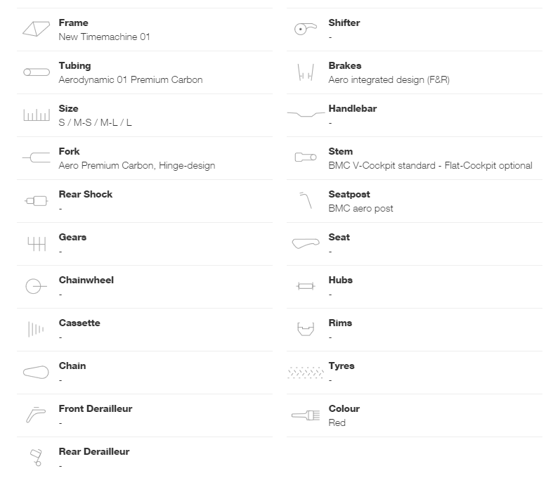553x478 pixels.
Task: Click the Front Derailleur icon
Action: click(36, 415)
